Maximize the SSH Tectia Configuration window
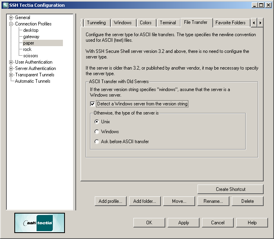 [x=261, y=5]
